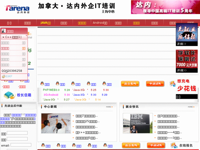Open the IBM China System Center photo
Image resolution: width=200 pixels, height=150 pixels.
tap(138, 123)
